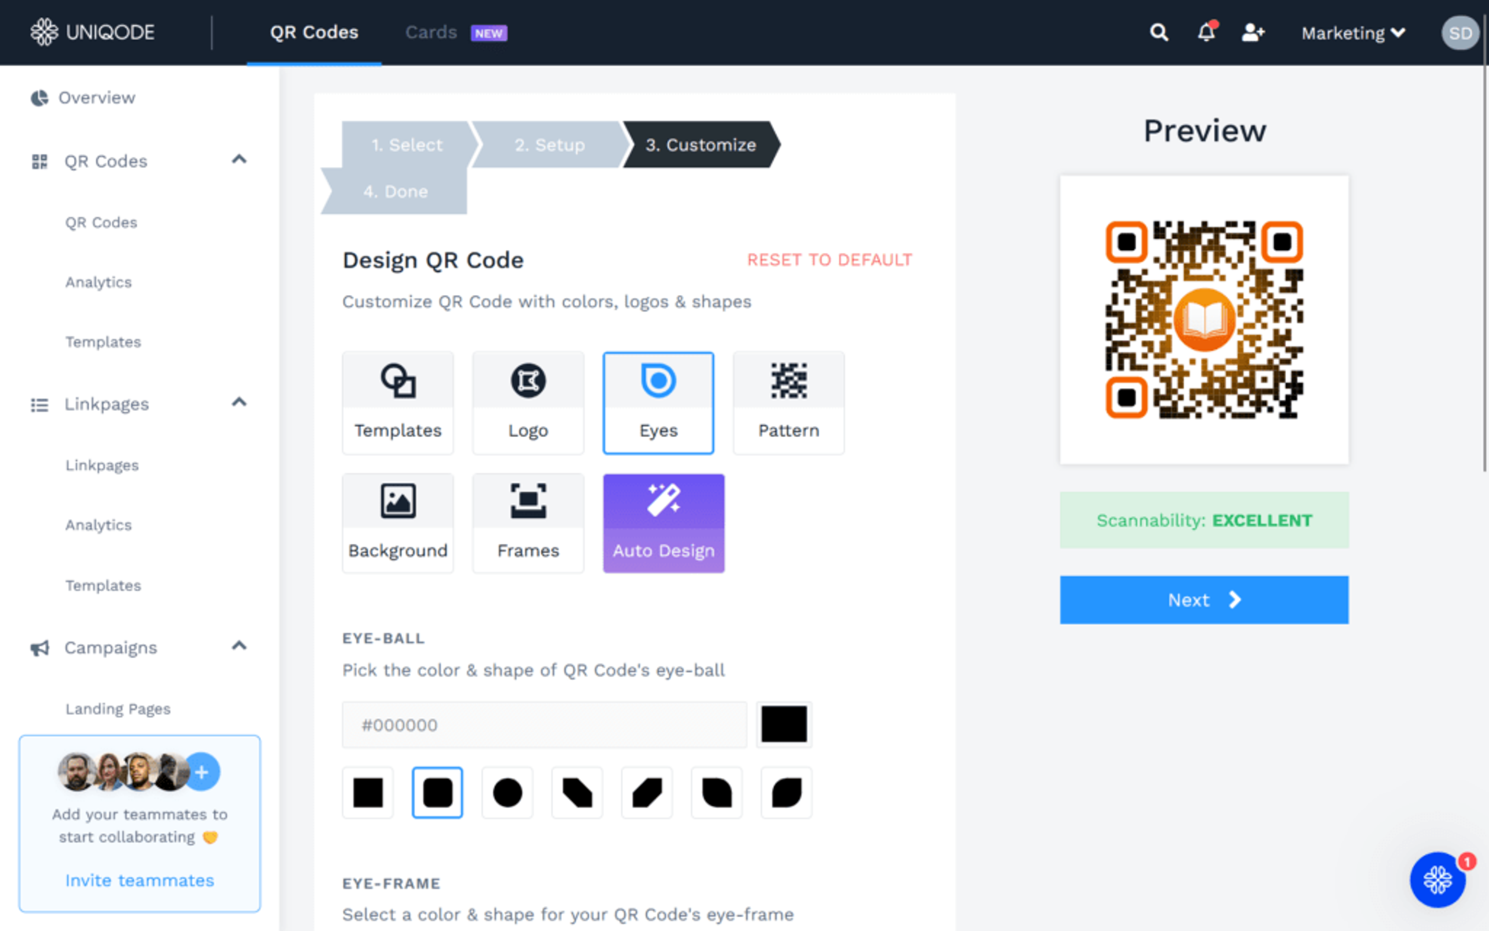Launch Auto Design magic wand
1489x931 pixels.
click(663, 523)
